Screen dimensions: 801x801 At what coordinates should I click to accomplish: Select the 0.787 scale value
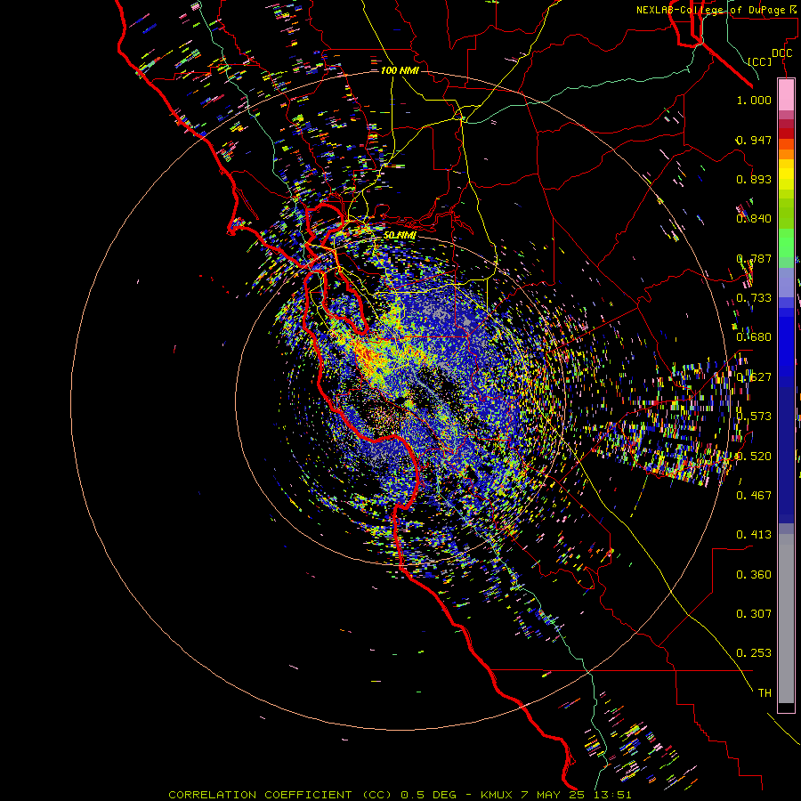754,258
